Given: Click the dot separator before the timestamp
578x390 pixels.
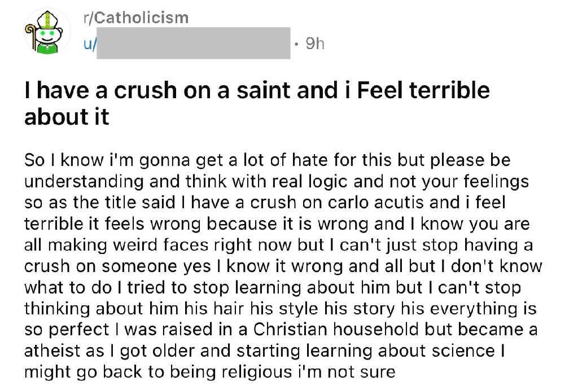Looking at the screenshot, I should 297,43.
